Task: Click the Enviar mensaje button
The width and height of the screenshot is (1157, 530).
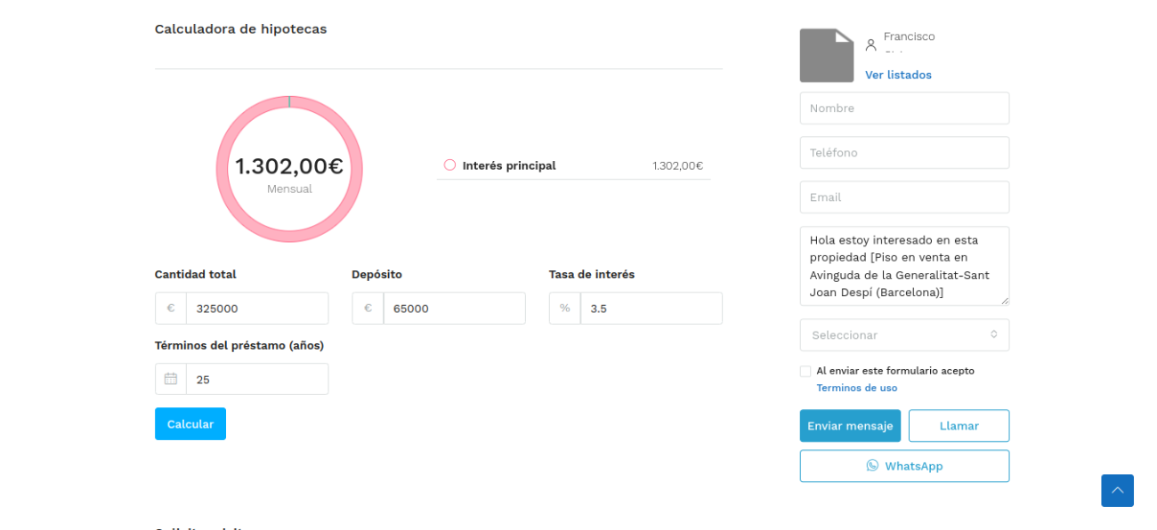Action: [850, 426]
